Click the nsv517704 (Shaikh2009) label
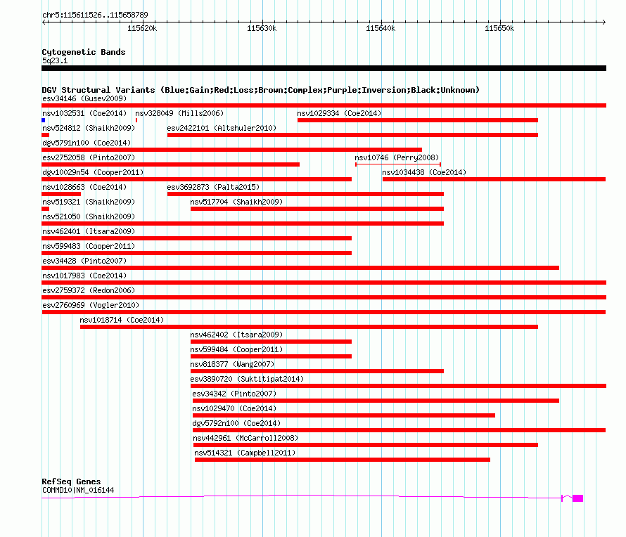The image size is (626, 537). [x=236, y=202]
